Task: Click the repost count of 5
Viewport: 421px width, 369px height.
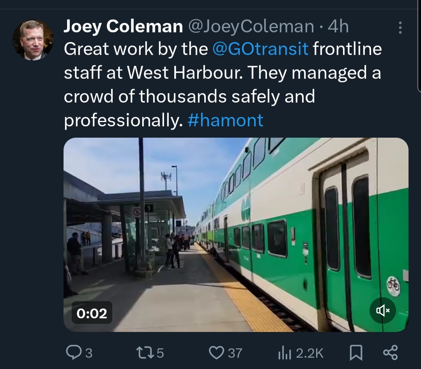Action: 160,353
